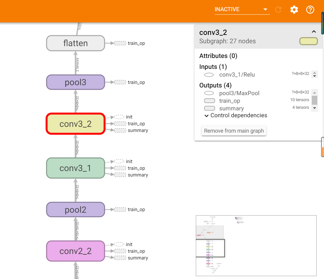324x279 pixels.
Task: Click the train_op icon in the Outputs list
Action: coord(209,101)
